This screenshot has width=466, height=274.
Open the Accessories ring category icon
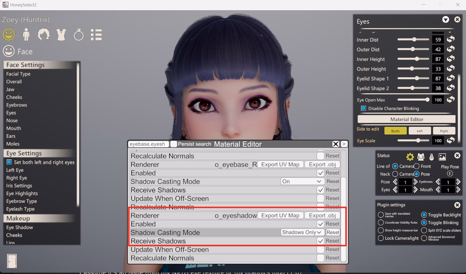tap(78, 35)
